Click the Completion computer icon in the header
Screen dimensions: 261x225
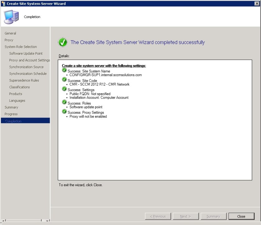pyautogui.click(x=11, y=16)
